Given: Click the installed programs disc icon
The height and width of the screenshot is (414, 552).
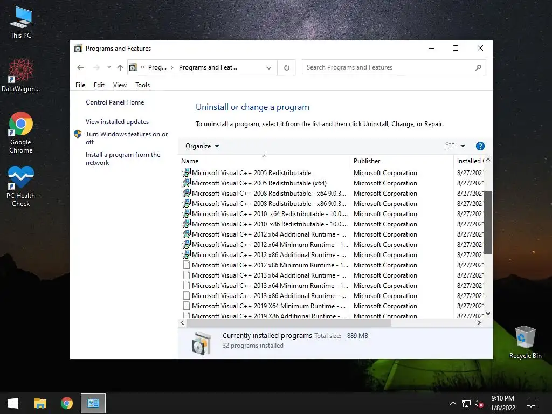Looking at the screenshot, I should click(202, 342).
